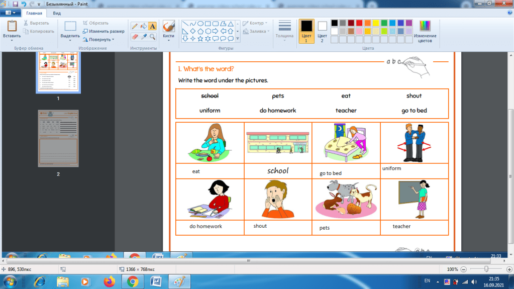The height and width of the screenshot is (289, 514).
Task: Click the Изменить размер button
Action: [x=104, y=31]
